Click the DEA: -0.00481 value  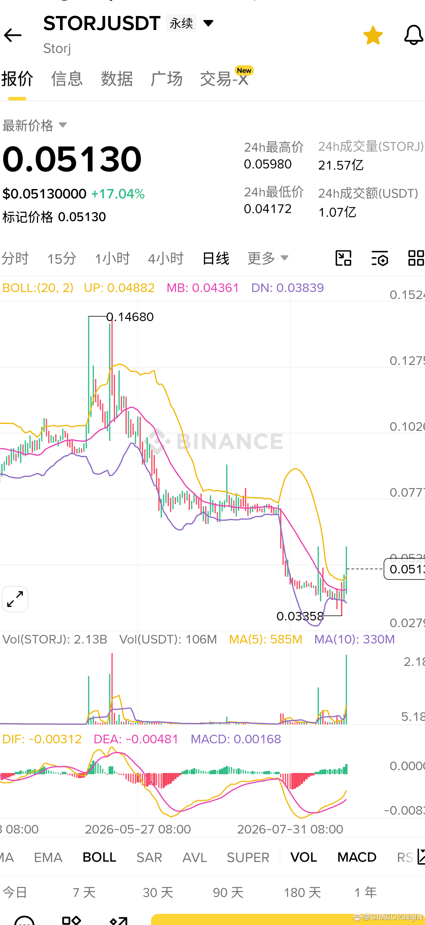136,739
